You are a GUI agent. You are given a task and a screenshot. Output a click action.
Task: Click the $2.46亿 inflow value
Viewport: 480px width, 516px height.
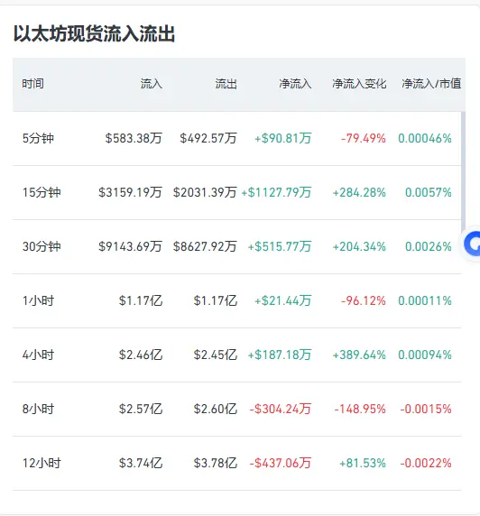click(141, 355)
